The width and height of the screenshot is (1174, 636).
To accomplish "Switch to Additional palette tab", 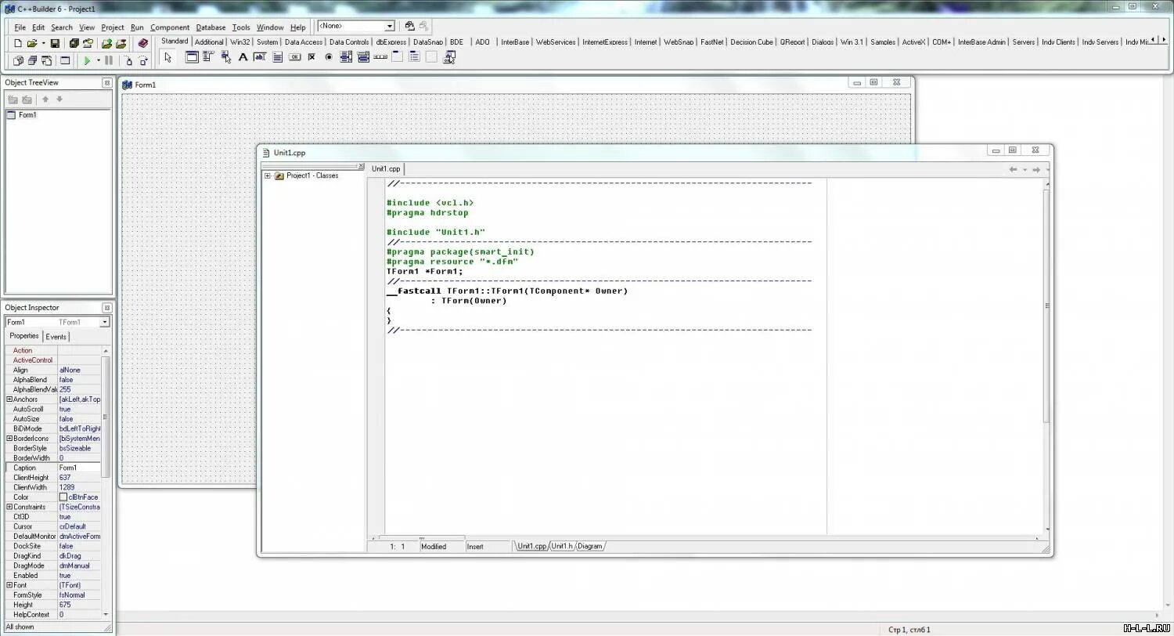I will [209, 42].
